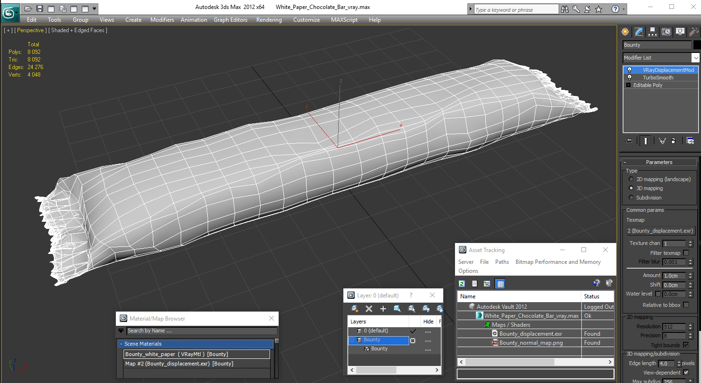Open the Utilities command panel tab
The height and width of the screenshot is (383, 701).
(694, 32)
